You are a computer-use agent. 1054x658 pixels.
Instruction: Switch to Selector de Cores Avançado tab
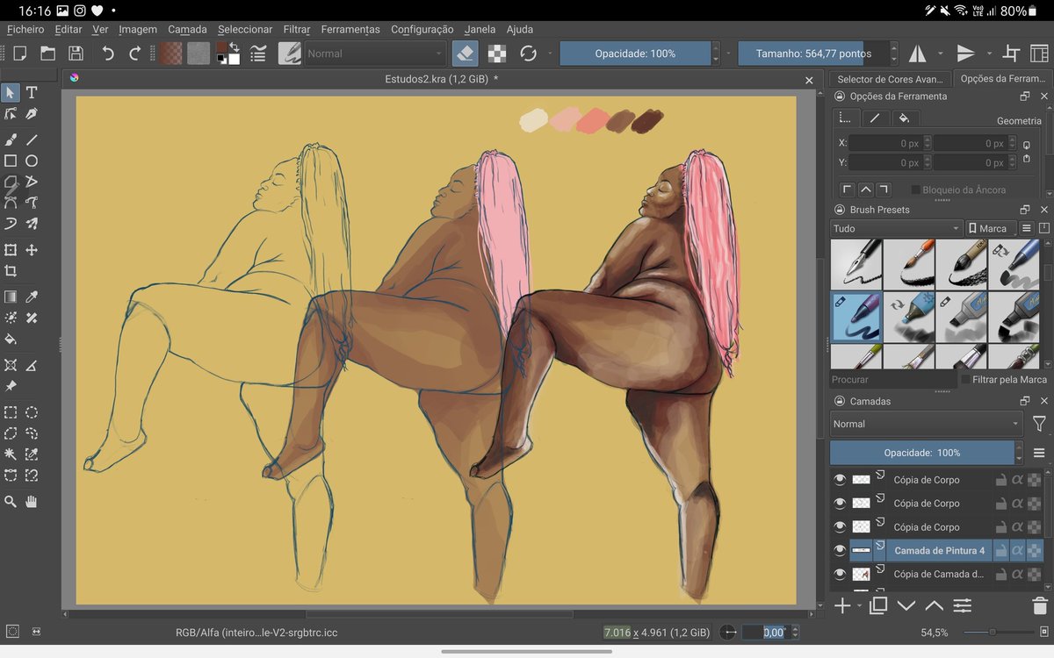[x=890, y=79]
